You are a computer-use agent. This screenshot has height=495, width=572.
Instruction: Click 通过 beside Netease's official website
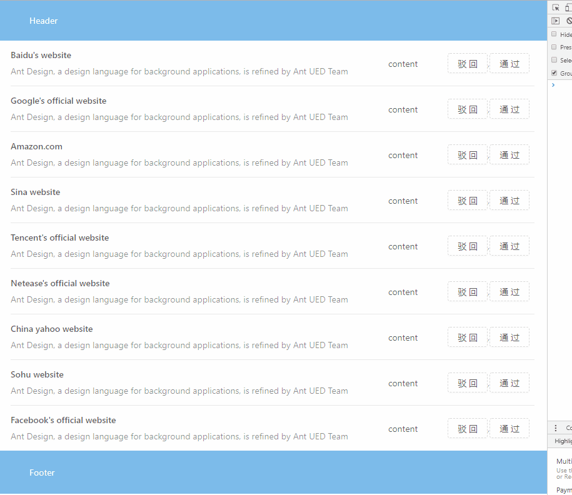coord(509,291)
